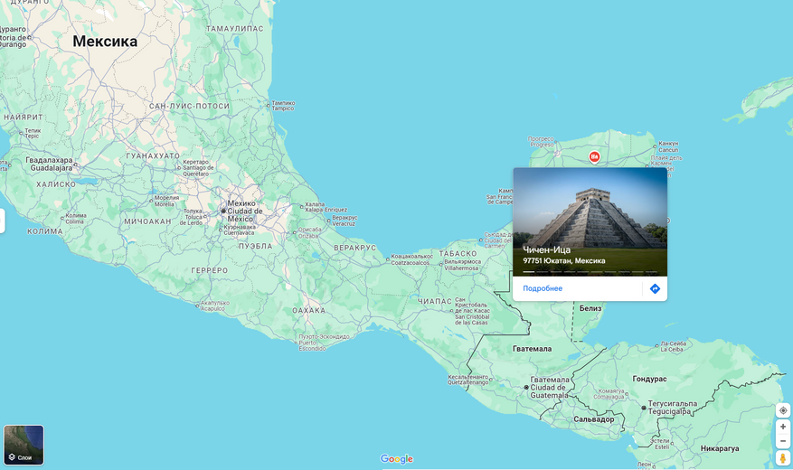Click the ВЕРАКРУС state label
This screenshot has width=793, height=470.
(355, 248)
